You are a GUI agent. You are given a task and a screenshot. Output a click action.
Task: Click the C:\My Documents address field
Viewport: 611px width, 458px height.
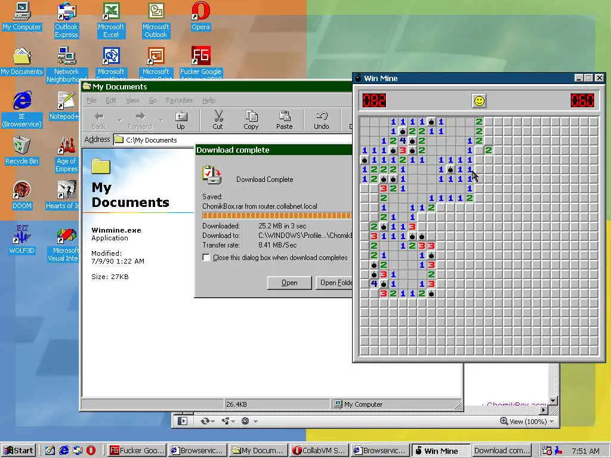point(233,140)
